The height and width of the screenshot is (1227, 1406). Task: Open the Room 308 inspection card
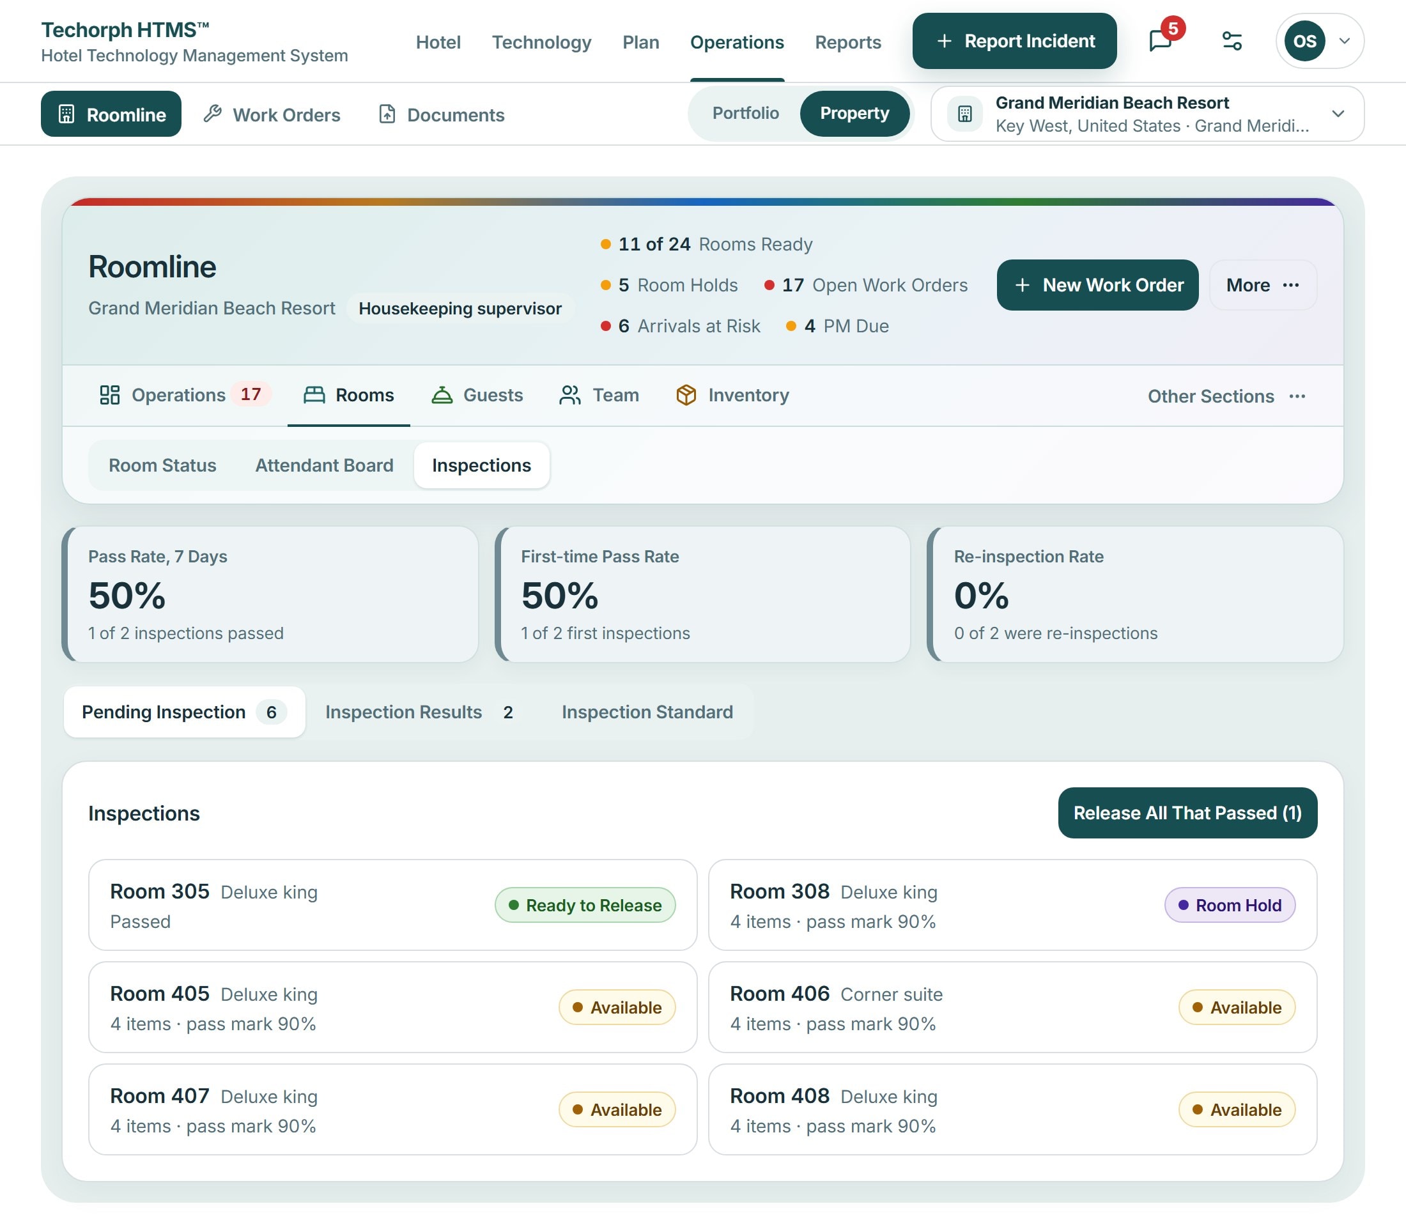point(1012,904)
